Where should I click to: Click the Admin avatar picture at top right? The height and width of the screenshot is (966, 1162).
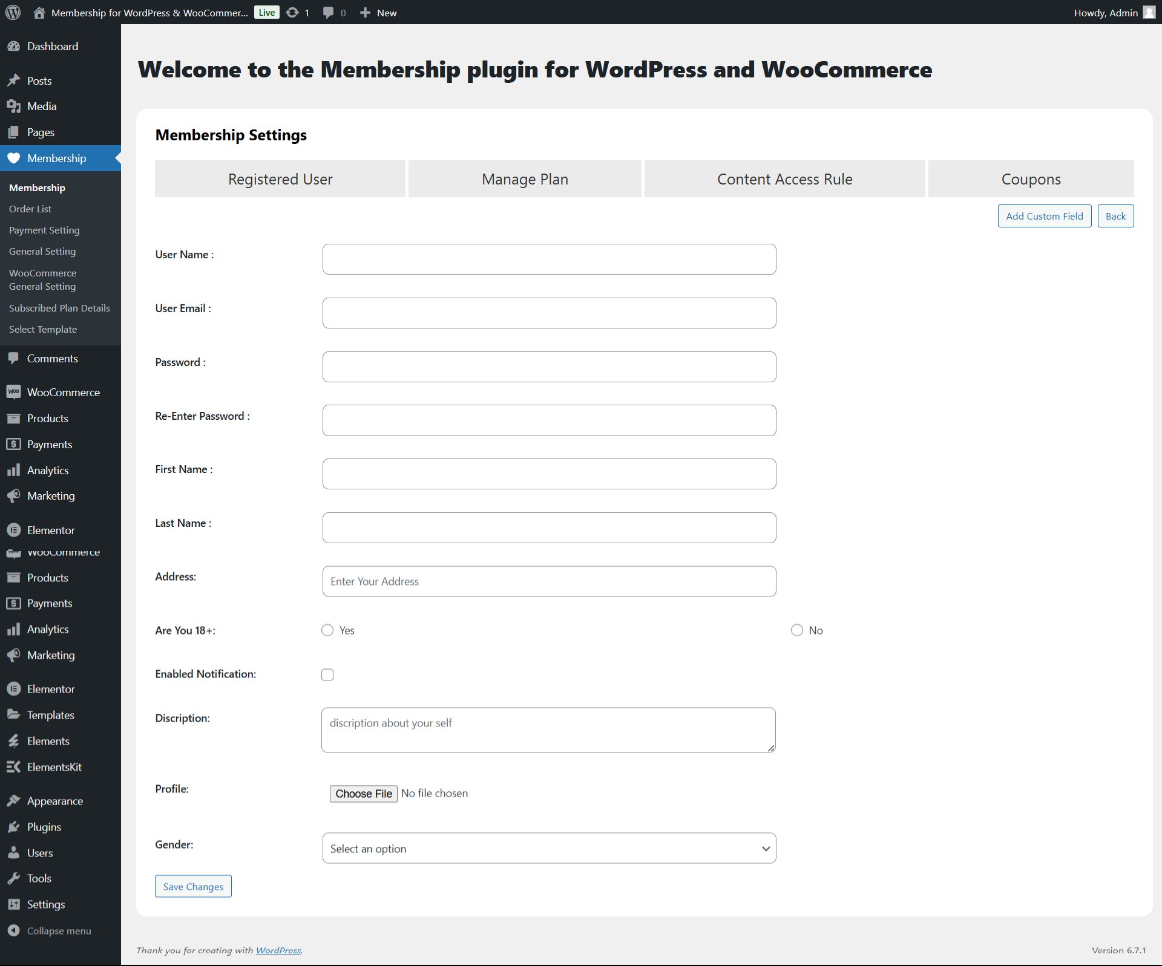1149,12
